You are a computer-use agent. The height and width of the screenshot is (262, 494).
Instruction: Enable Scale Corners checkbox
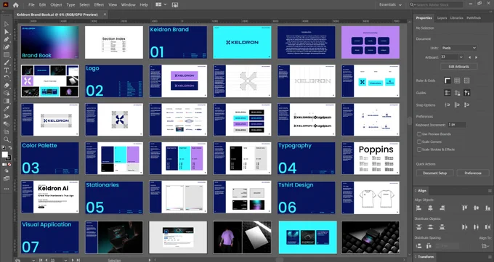[419, 142]
